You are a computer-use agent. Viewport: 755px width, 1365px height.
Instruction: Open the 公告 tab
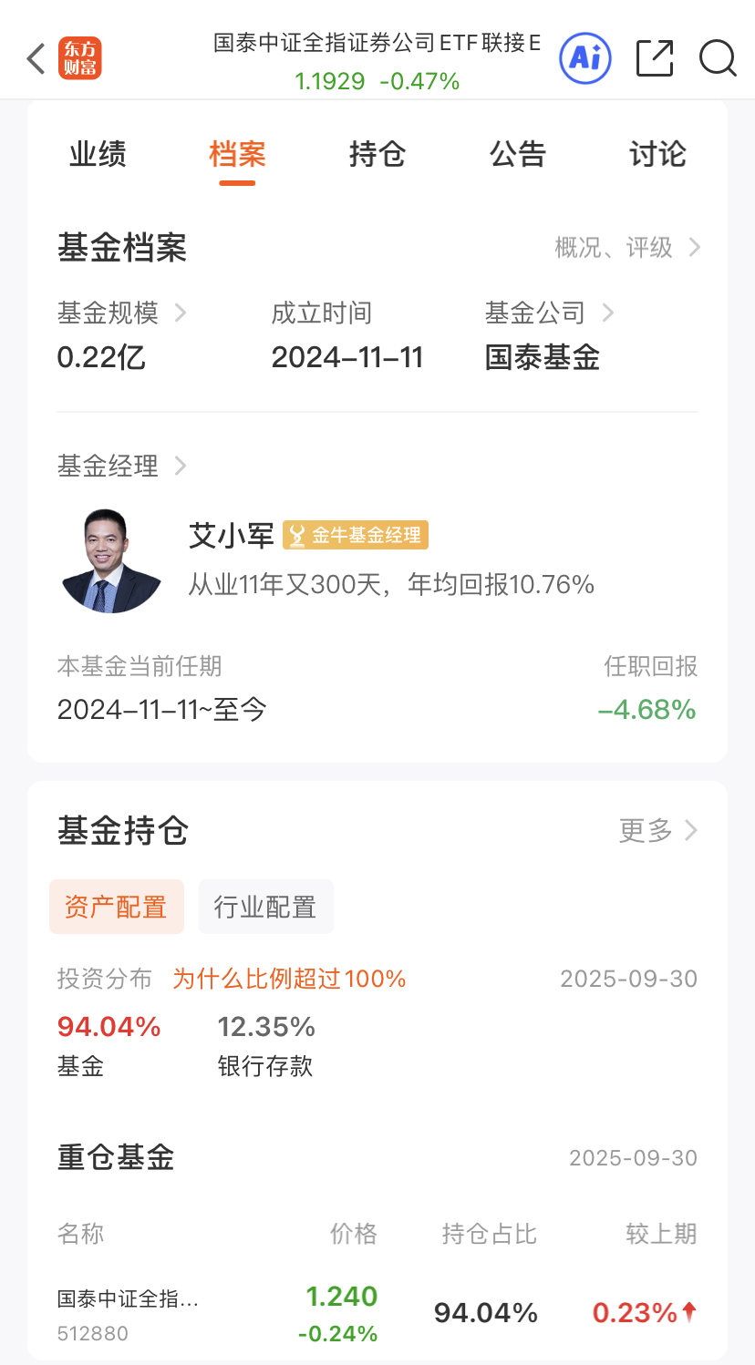point(517,154)
